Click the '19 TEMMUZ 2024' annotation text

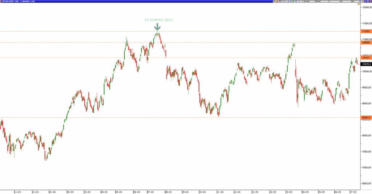[158, 20]
